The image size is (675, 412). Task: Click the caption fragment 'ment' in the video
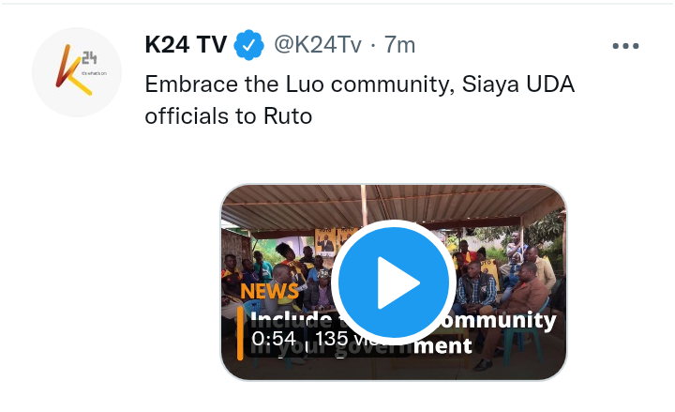click(442, 345)
